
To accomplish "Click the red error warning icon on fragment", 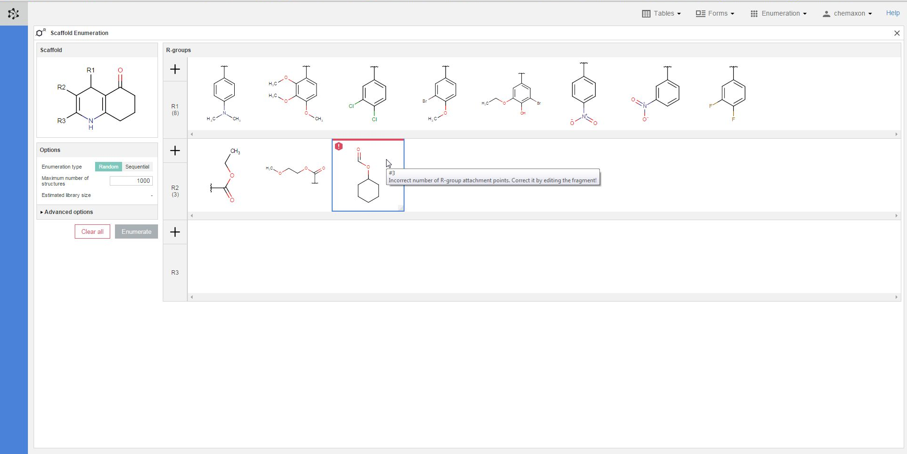I will (339, 146).
